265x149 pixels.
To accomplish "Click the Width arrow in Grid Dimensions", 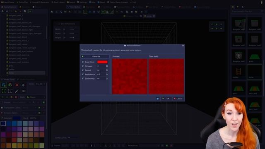I will pyautogui.click(x=72, y=29).
